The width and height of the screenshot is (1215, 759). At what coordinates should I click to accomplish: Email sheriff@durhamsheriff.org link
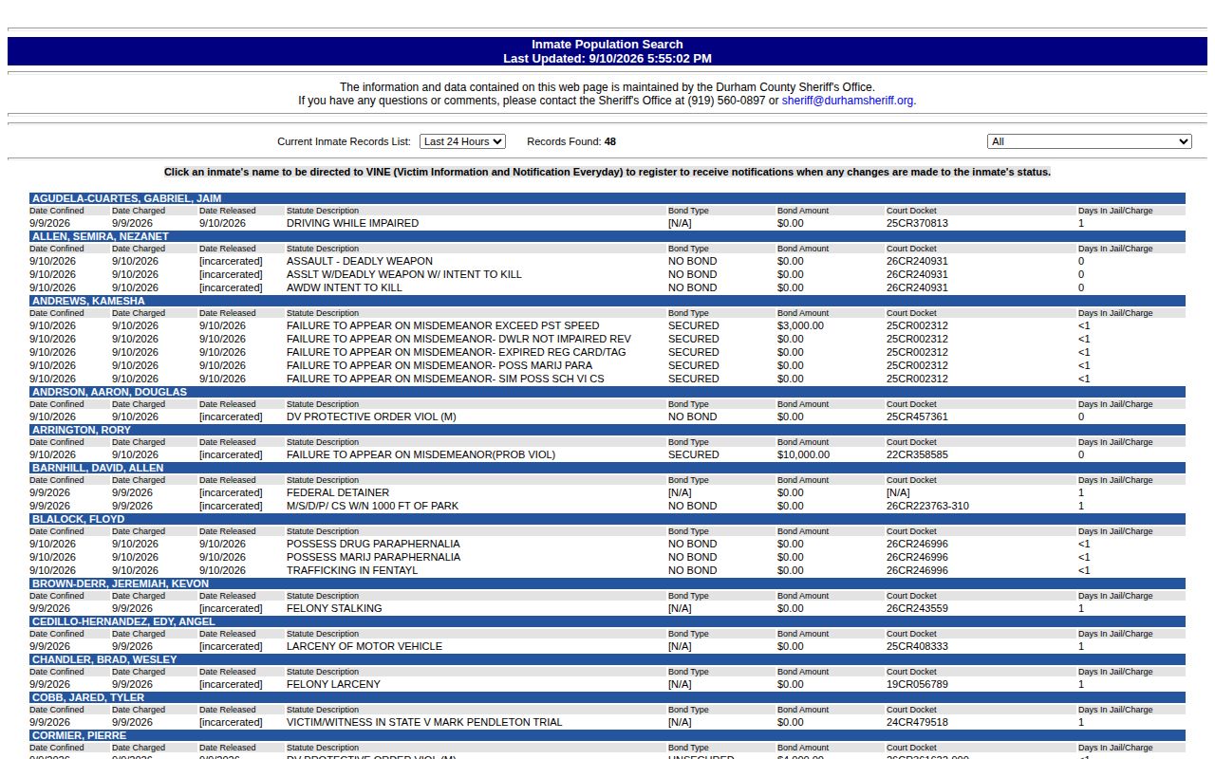(x=848, y=101)
